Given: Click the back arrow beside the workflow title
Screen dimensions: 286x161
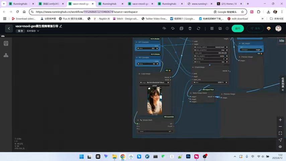Looking at the screenshot, I should click(x=9, y=29).
